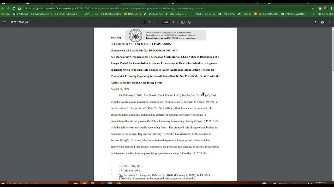The image size is (334, 187).
Task: Open the NYSE SH VOL bookmark
Action: pos(227,14)
